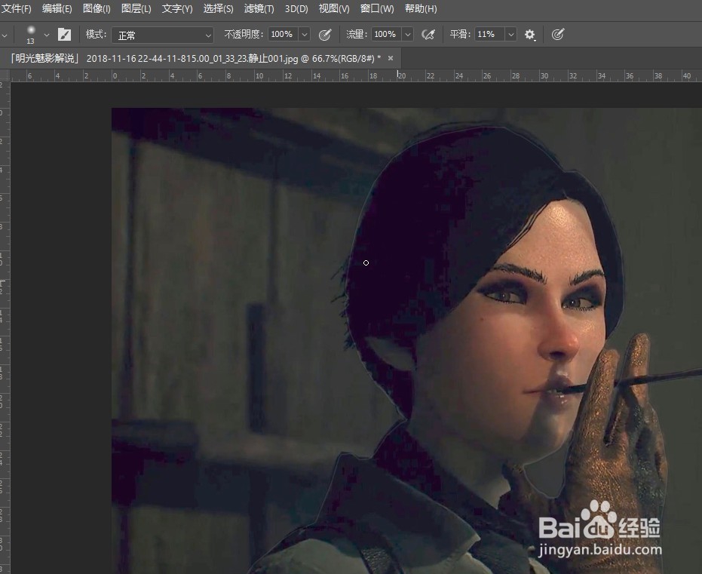702x574 pixels.
Task: Select the 静止001.jpg document tab
Action: [x=195, y=59]
